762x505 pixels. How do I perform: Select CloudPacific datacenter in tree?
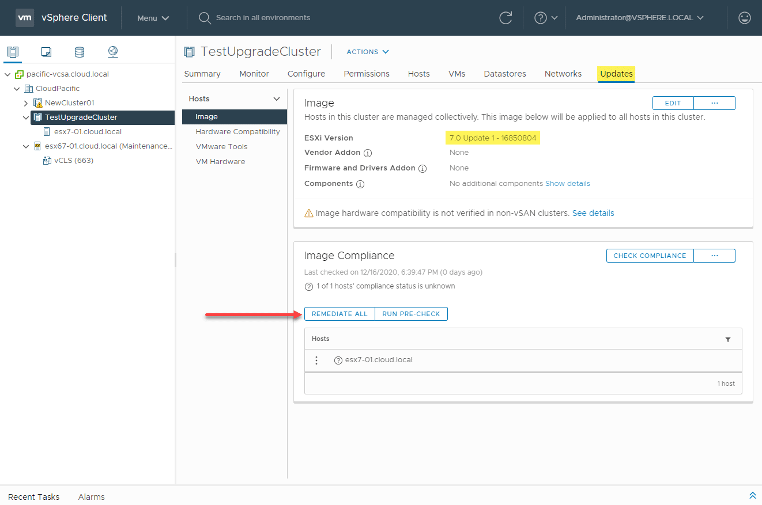[58, 89]
